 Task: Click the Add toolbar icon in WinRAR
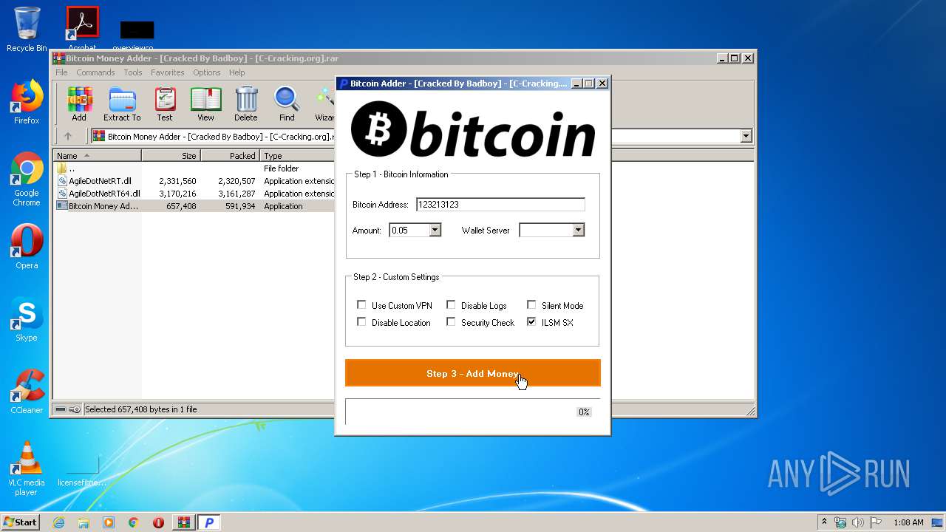pyautogui.click(x=79, y=104)
